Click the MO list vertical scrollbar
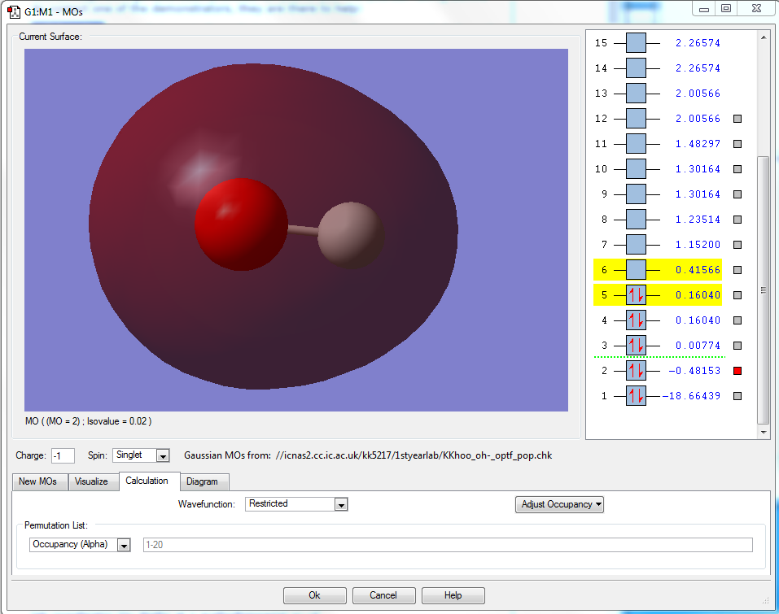 tap(763, 289)
